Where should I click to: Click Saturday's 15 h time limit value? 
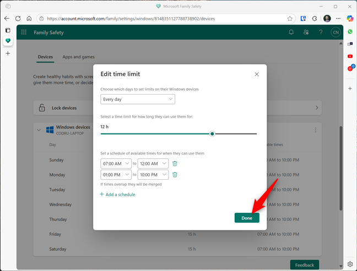coord(192,249)
